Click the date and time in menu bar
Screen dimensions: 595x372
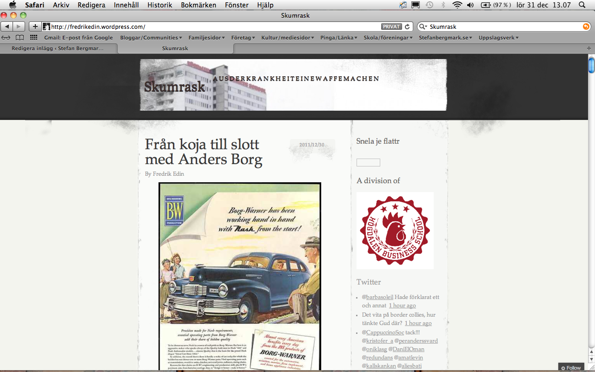tap(544, 5)
